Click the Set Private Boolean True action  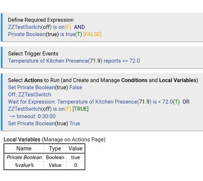(44, 123)
